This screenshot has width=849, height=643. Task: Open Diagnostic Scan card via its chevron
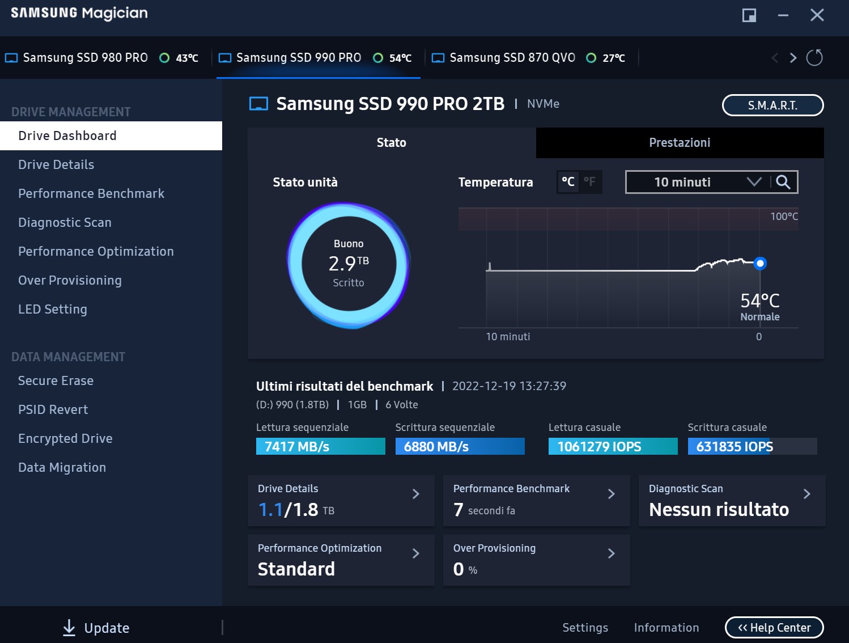(807, 494)
